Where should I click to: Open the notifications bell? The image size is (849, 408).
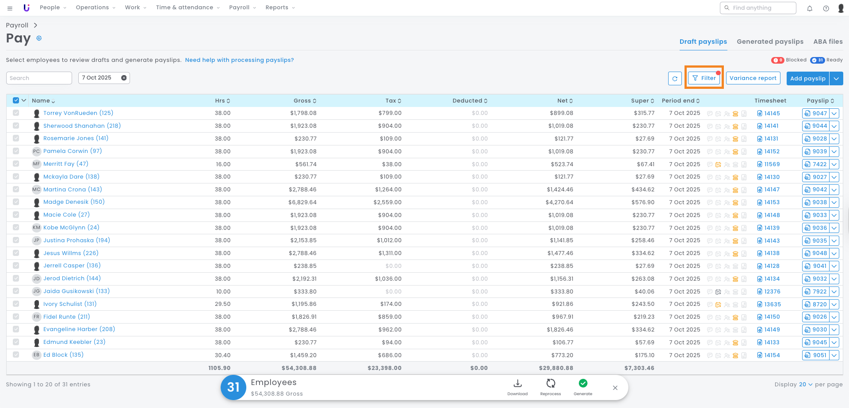[810, 8]
